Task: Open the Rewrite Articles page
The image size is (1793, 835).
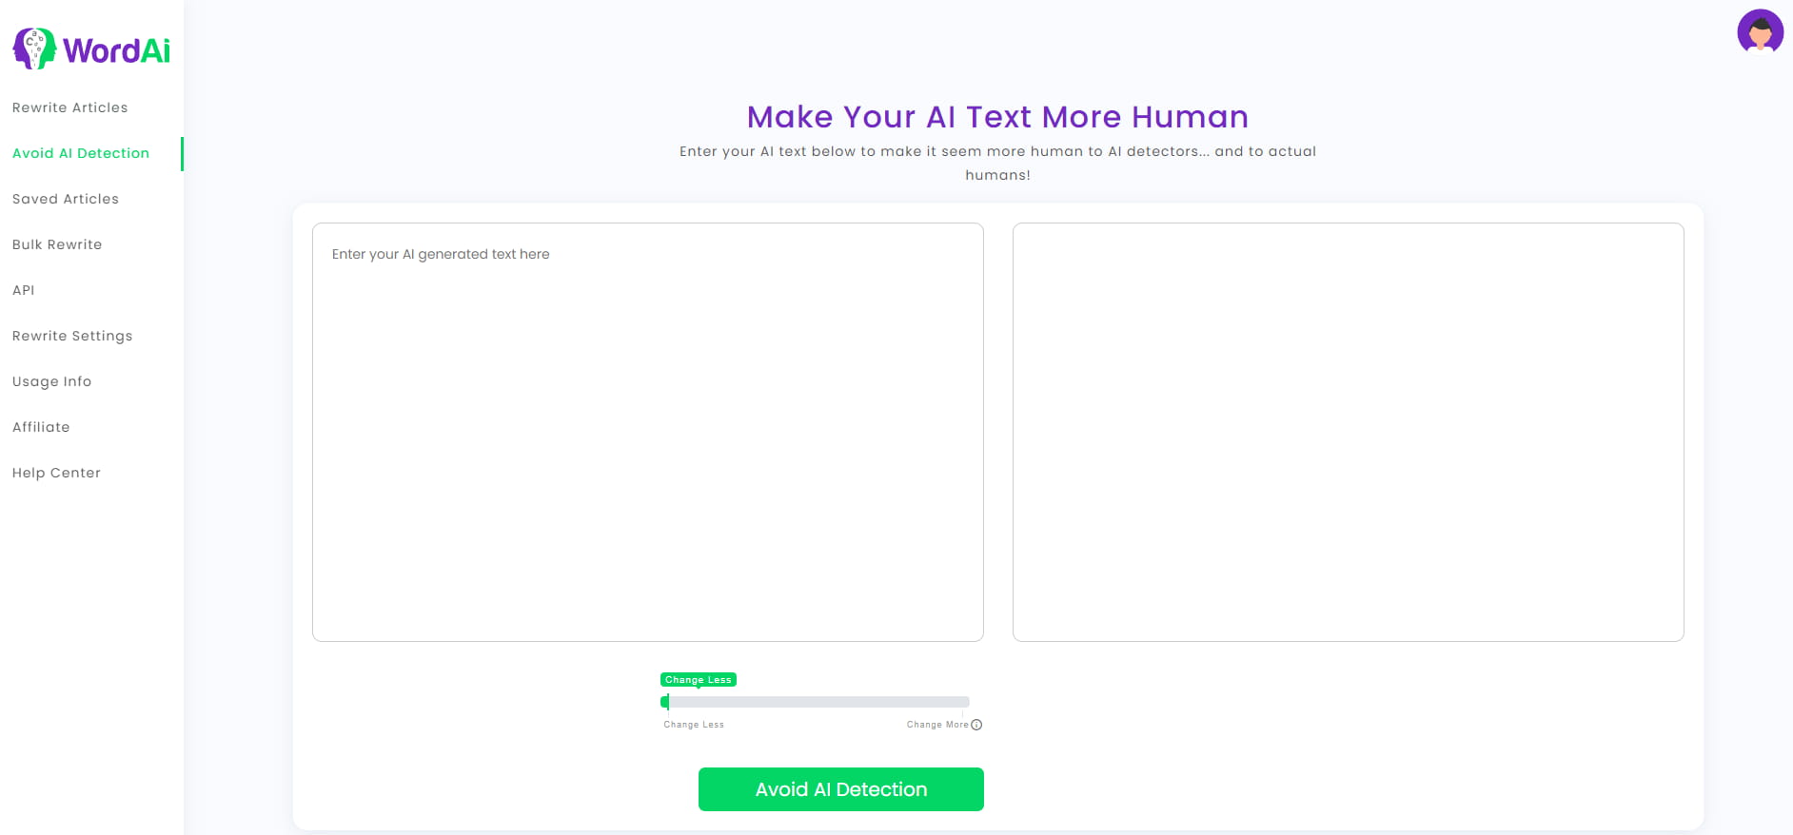Action: pyautogui.click(x=69, y=107)
